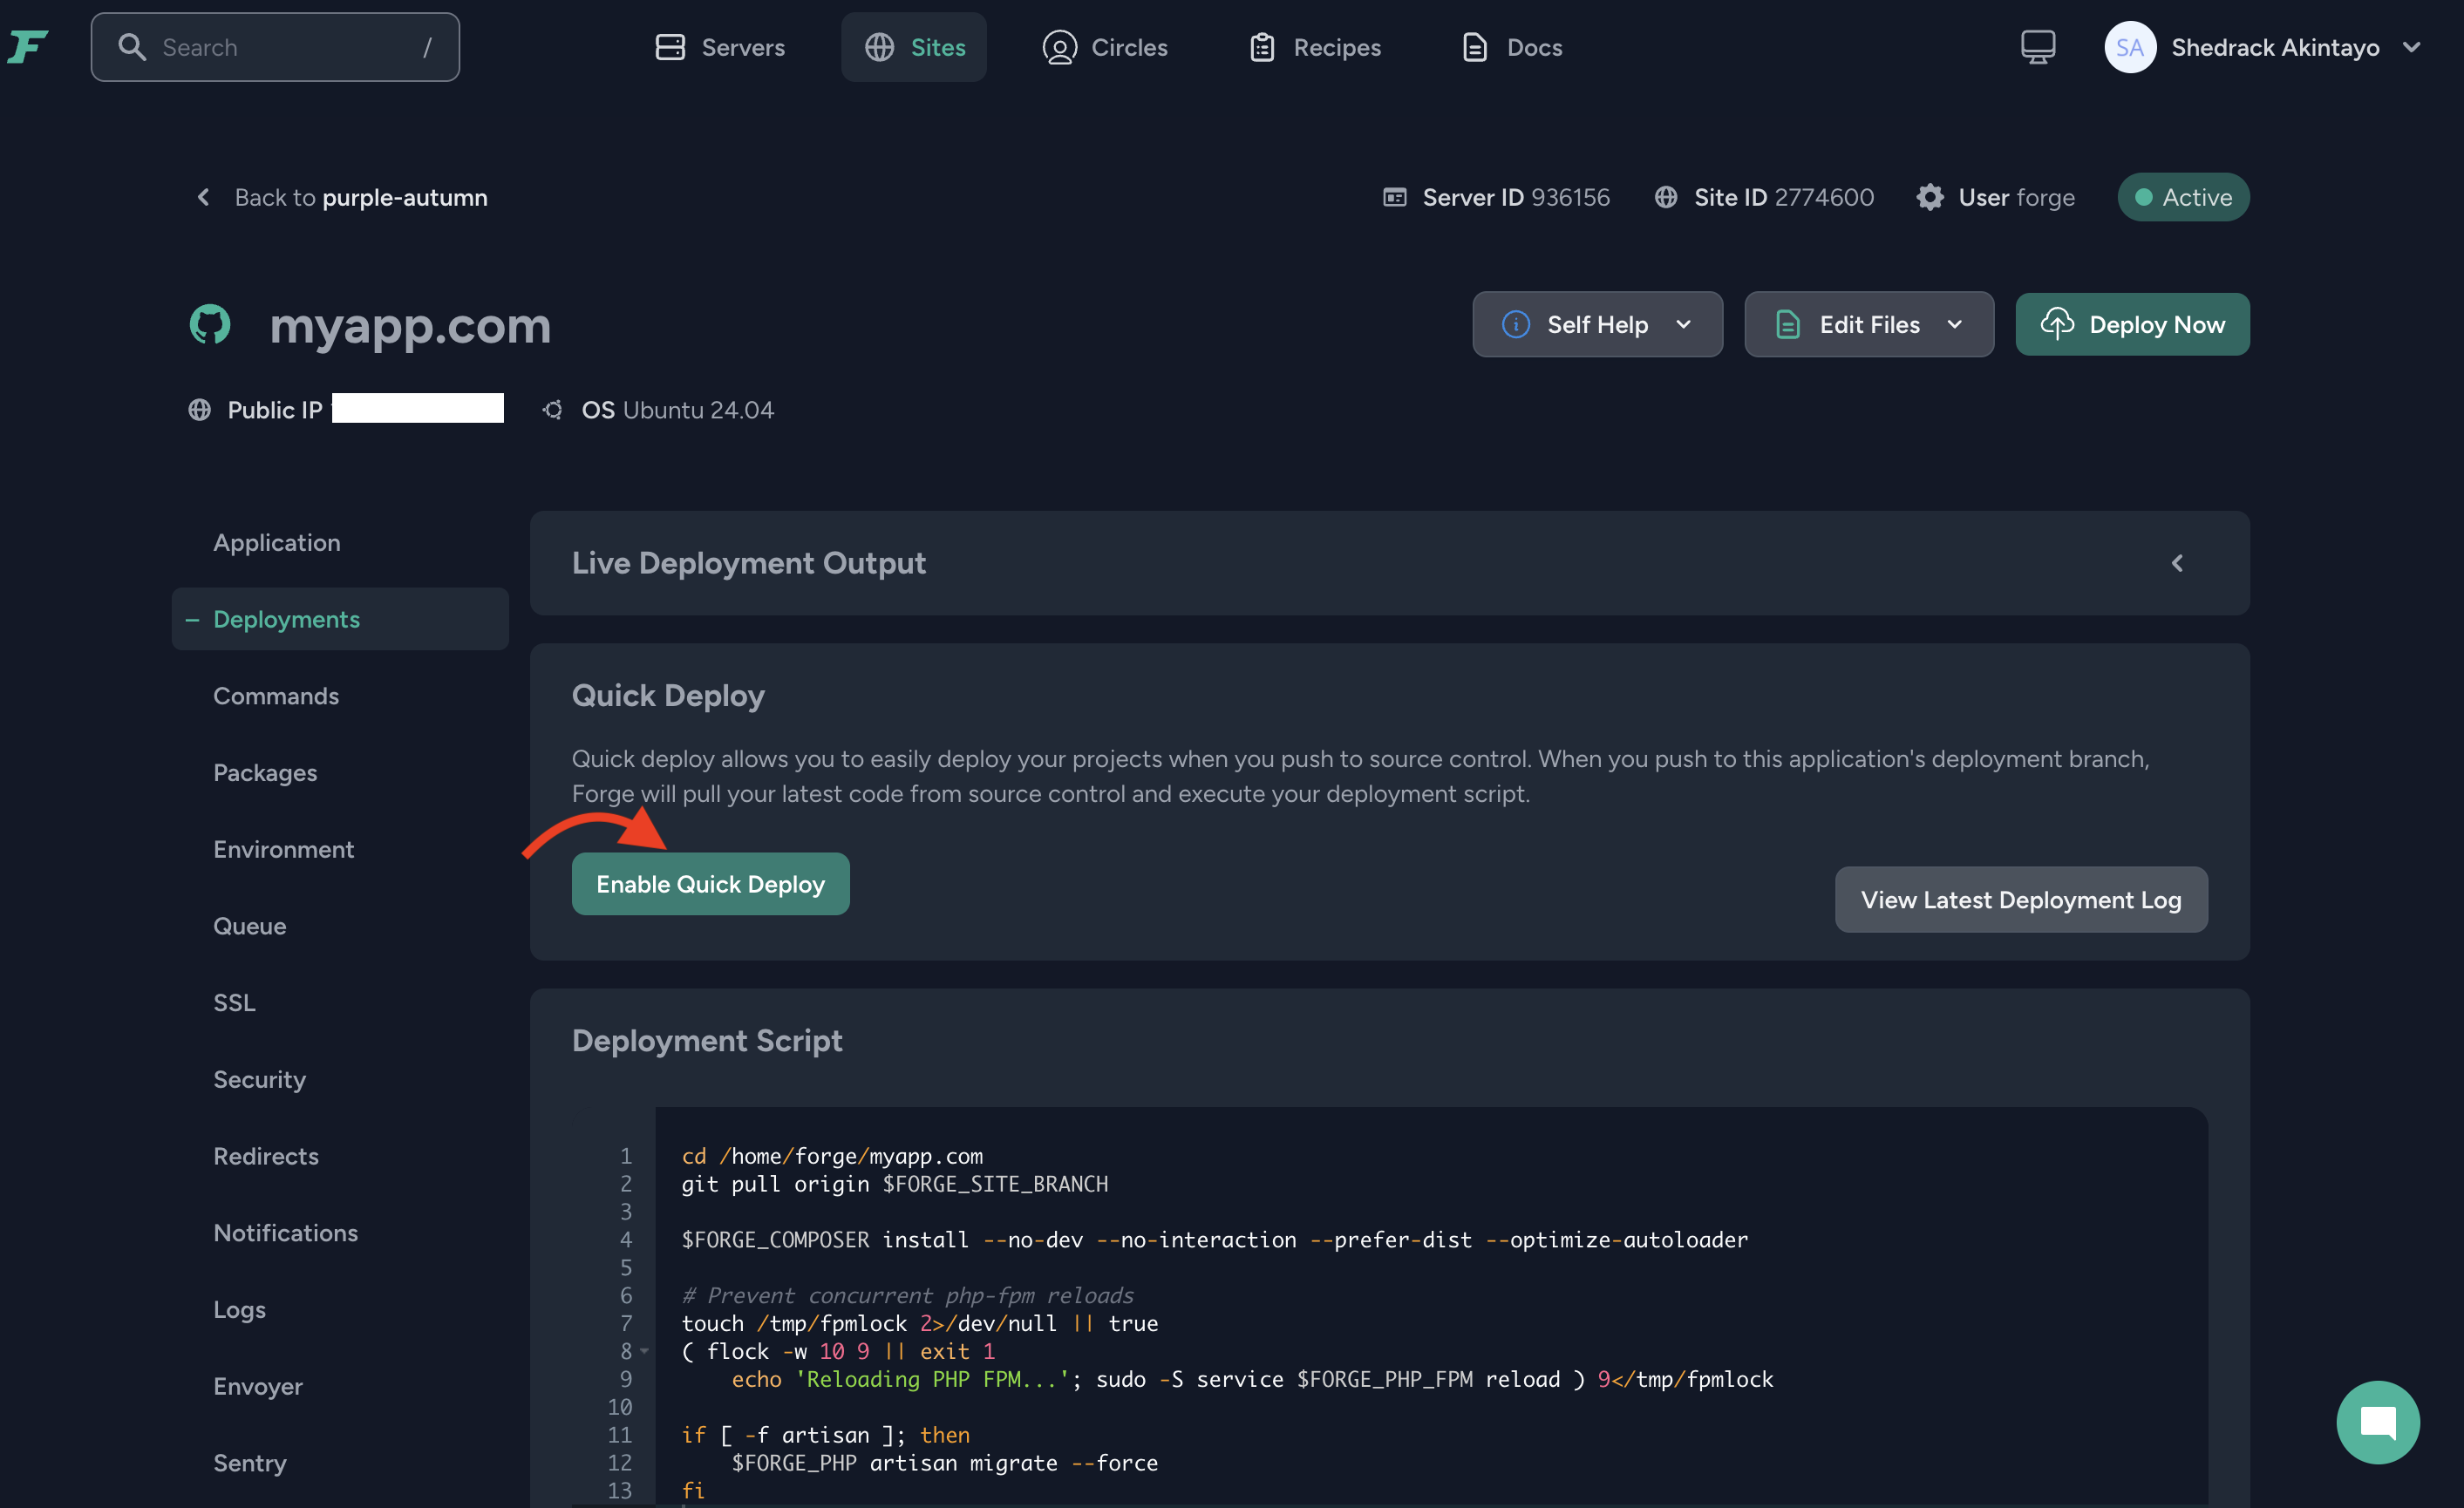Click the file icon inside Edit Files

click(1787, 324)
